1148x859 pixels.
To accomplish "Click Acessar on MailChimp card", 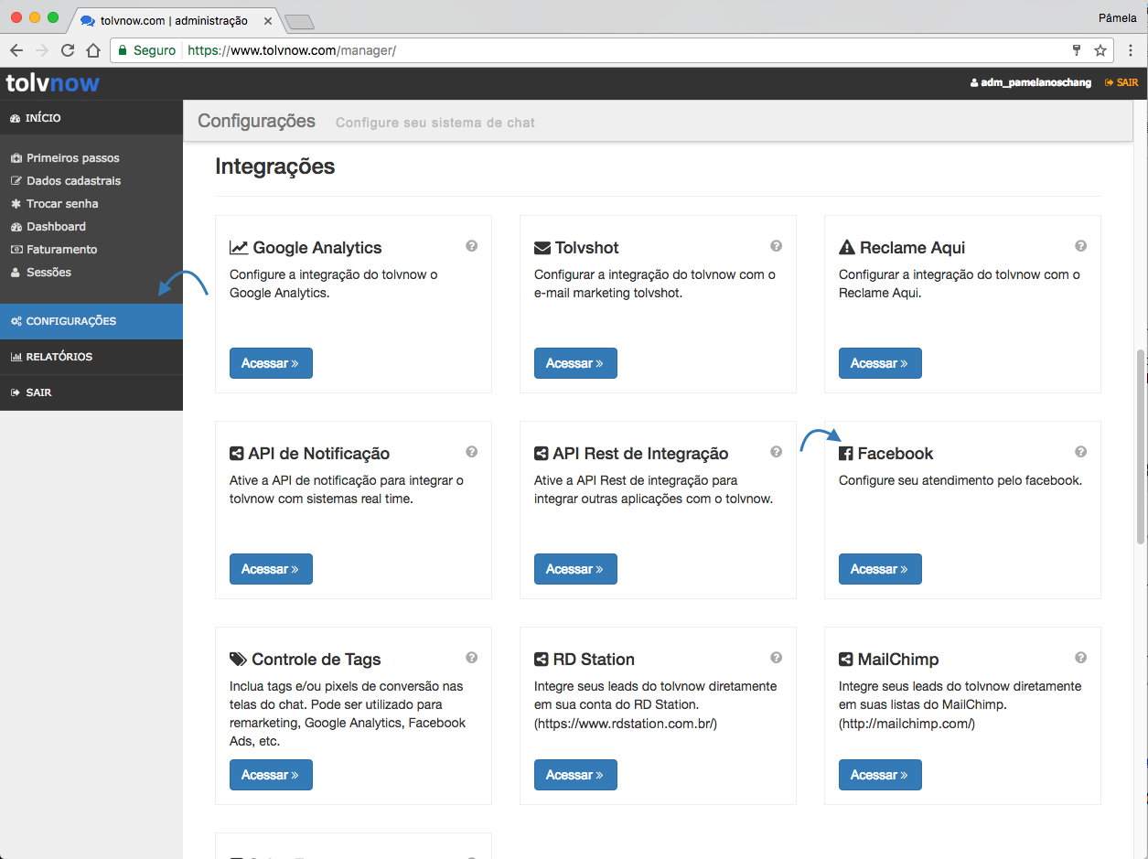I will [x=880, y=775].
